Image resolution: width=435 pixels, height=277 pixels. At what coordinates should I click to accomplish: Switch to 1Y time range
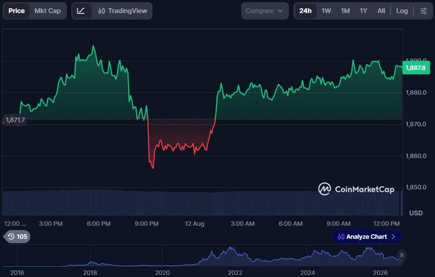tap(363, 11)
